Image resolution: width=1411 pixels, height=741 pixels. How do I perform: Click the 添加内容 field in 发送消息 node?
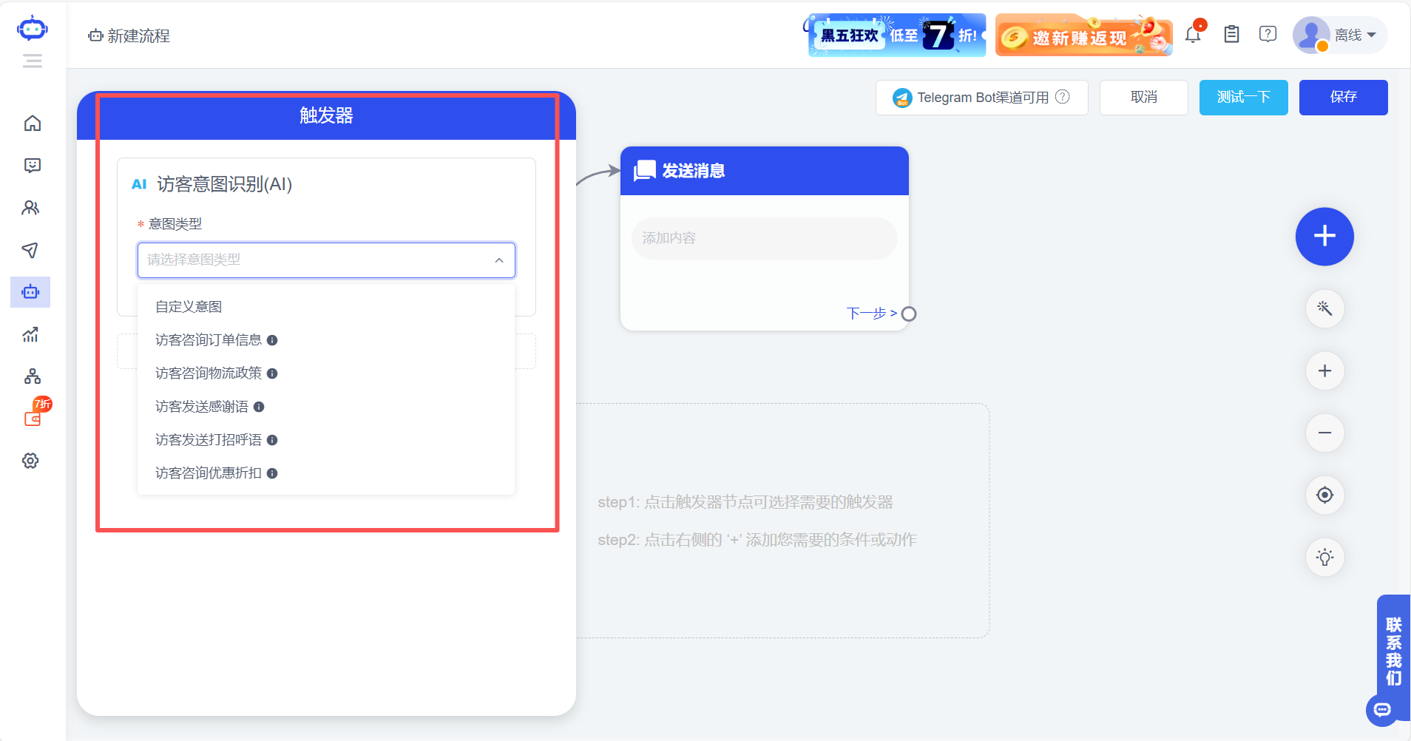tap(763, 238)
